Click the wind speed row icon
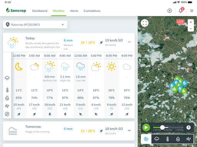 7,106
